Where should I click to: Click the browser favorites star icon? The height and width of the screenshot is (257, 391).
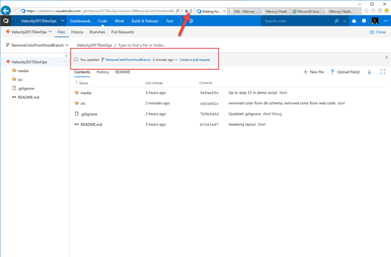(x=373, y=10)
